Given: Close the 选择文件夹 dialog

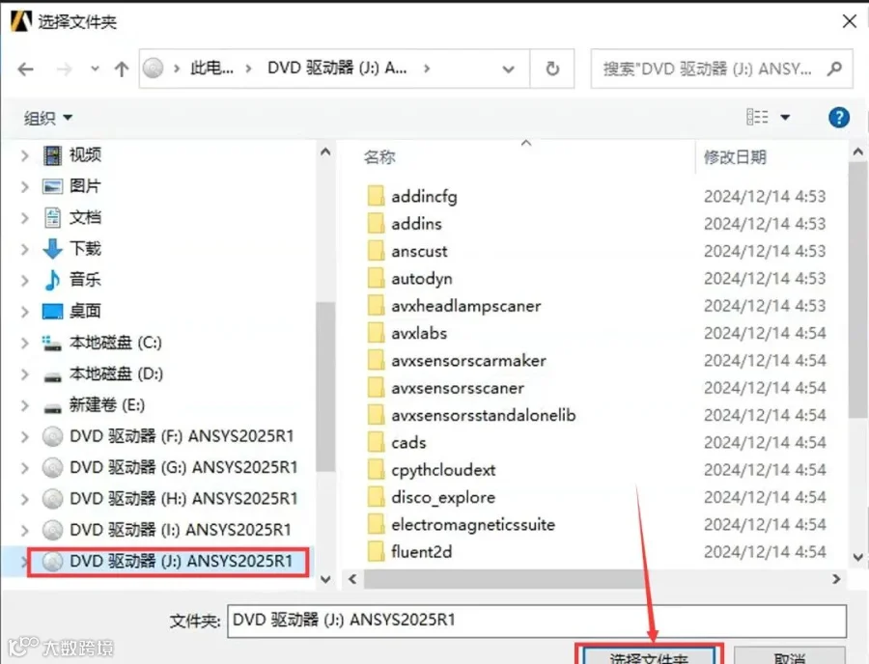Looking at the screenshot, I should coord(849,21).
